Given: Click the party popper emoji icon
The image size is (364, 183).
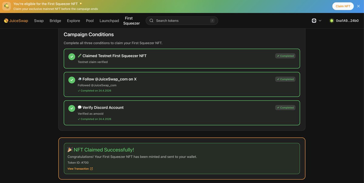Looking at the screenshot, I should [x=70, y=150].
